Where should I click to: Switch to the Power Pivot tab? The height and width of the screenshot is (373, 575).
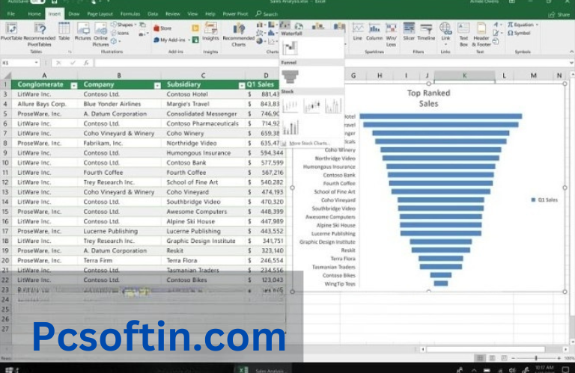(x=235, y=14)
